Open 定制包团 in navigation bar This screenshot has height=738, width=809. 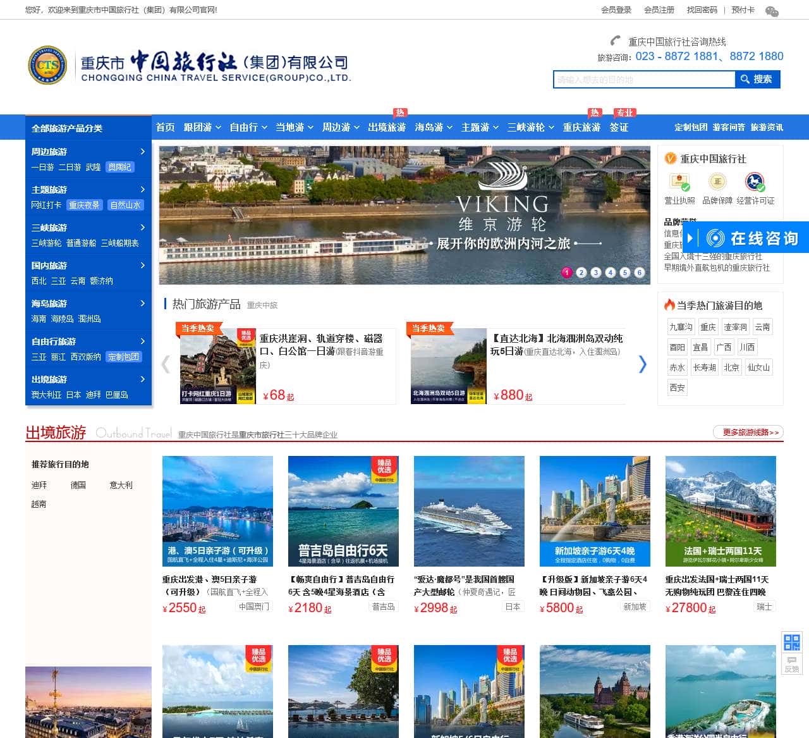pyautogui.click(x=691, y=128)
